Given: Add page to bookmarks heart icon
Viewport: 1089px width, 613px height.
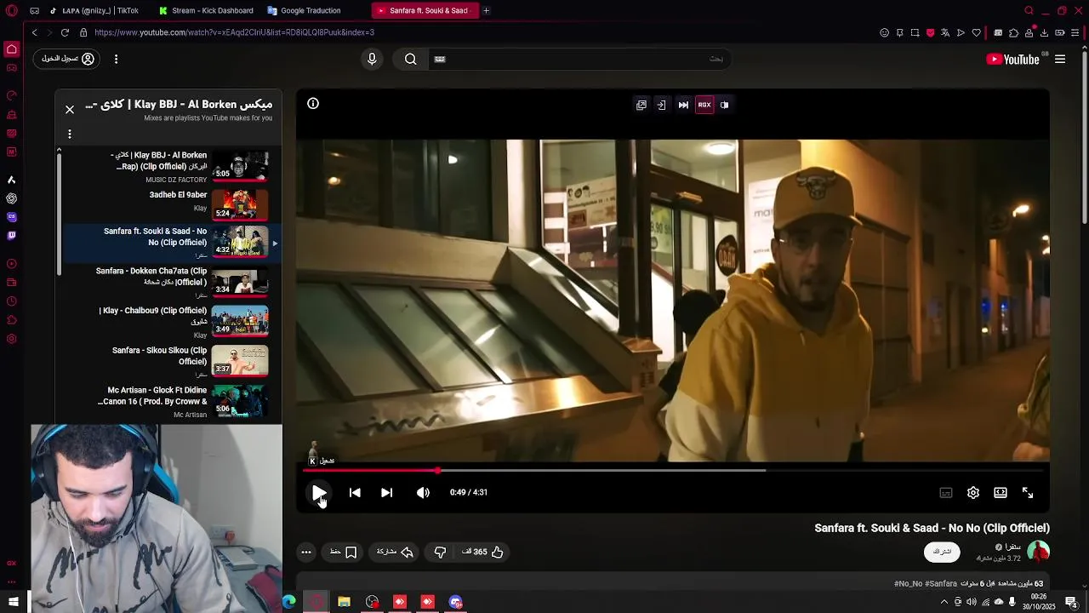Looking at the screenshot, I should tap(976, 32).
